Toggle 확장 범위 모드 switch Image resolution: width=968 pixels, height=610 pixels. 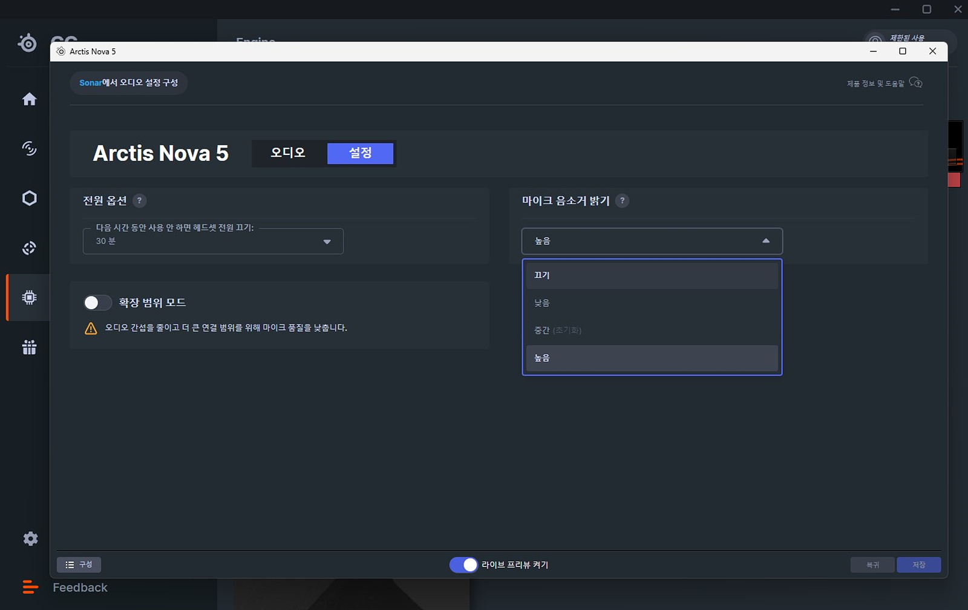[x=97, y=303]
